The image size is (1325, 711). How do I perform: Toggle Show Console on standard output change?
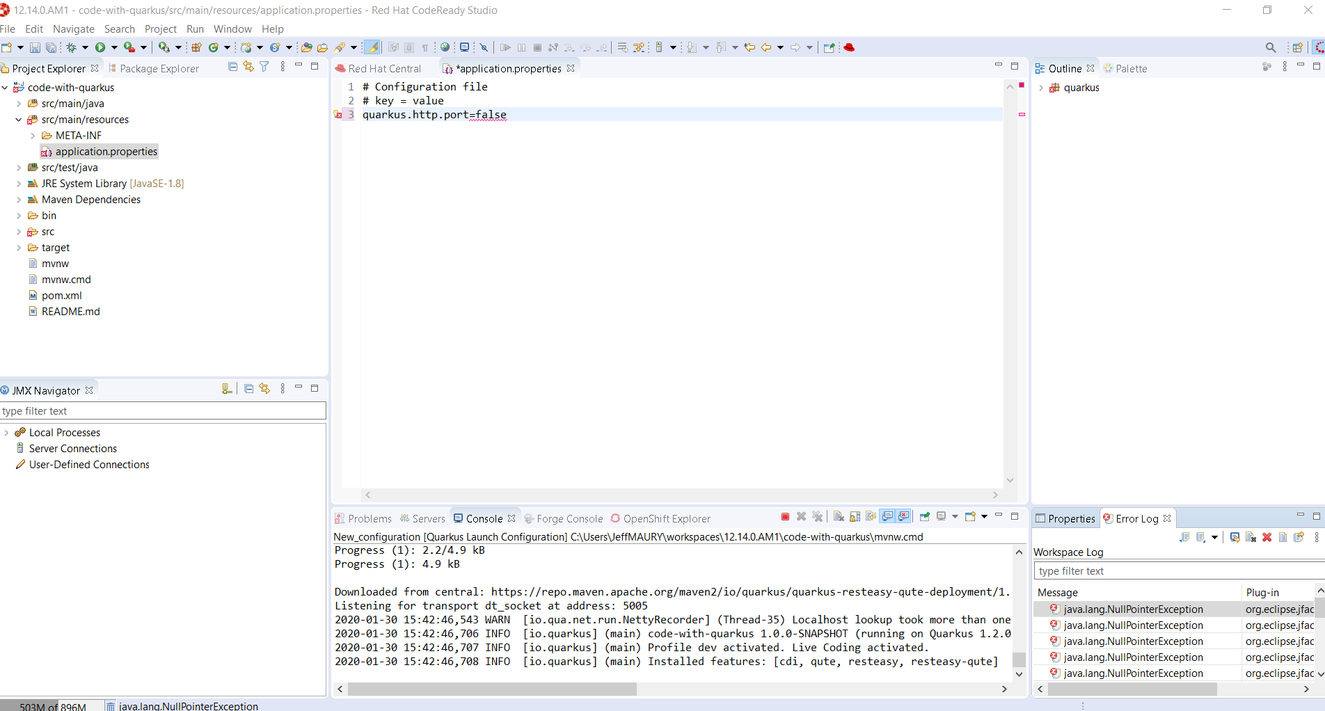[x=887, y=516]
